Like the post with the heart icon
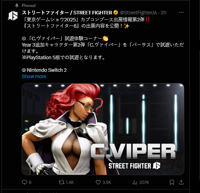The height and width of the screenshot is (193, 200). pos(98,182)
